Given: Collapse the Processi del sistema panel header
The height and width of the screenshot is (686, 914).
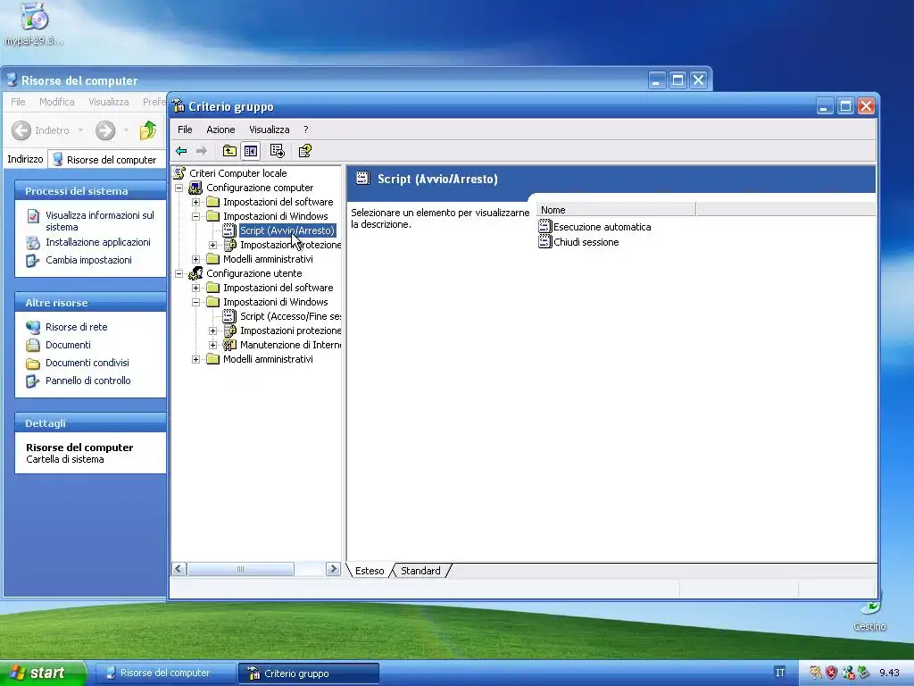Looking at the screenshot, I should (90, 191).
